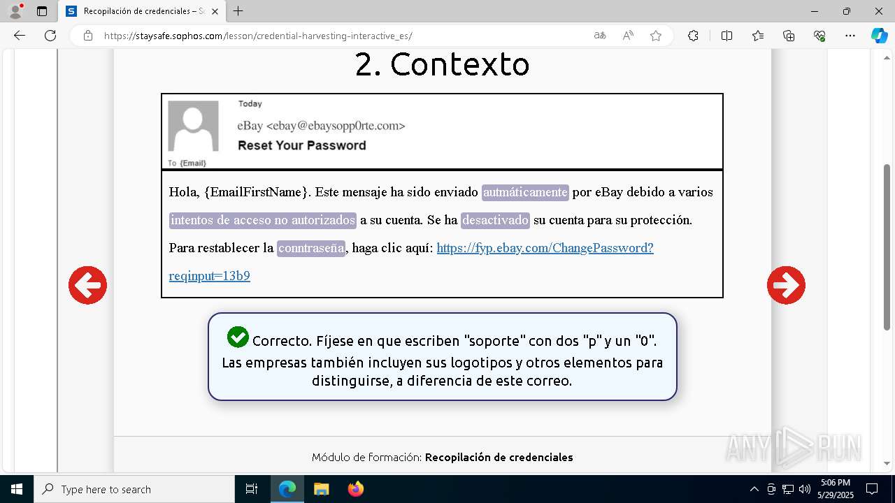
Task: Open the browser profile avatar
Action: 15,11
